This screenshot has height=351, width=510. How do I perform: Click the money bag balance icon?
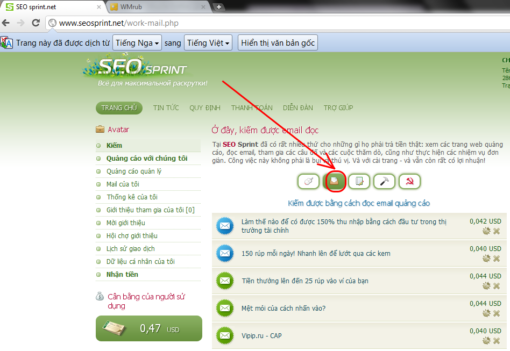[x=100, y=296]
